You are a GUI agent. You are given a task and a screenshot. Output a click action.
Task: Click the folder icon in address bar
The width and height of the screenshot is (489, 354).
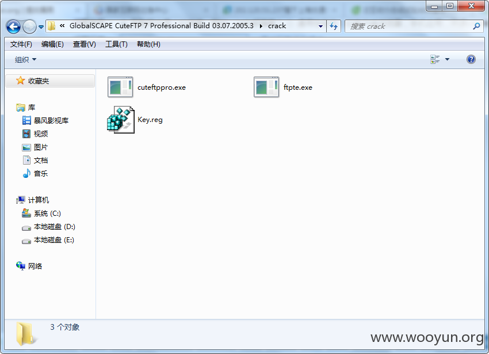52,26
